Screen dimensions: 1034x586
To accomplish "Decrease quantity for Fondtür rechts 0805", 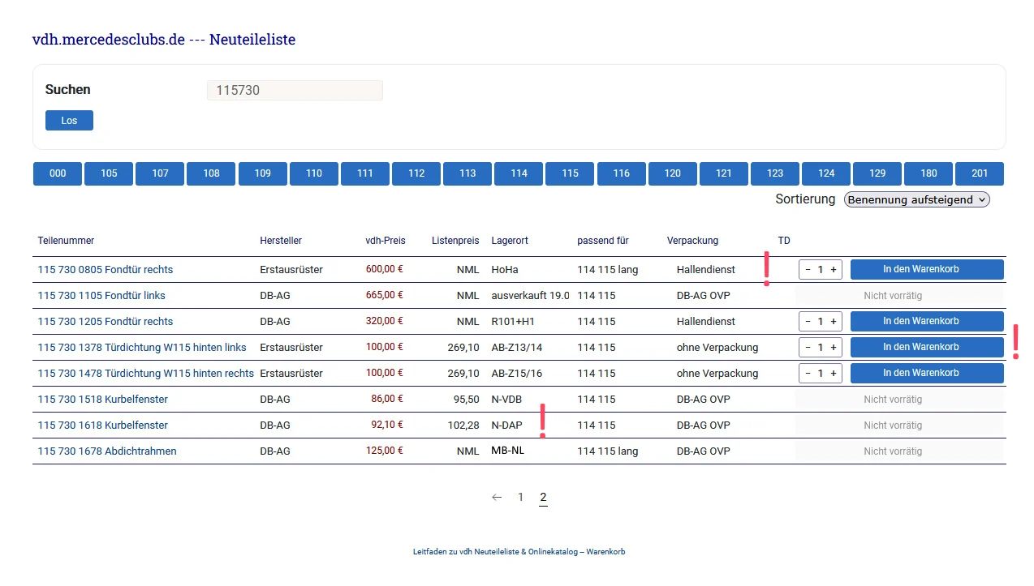I will pos(808,270).
